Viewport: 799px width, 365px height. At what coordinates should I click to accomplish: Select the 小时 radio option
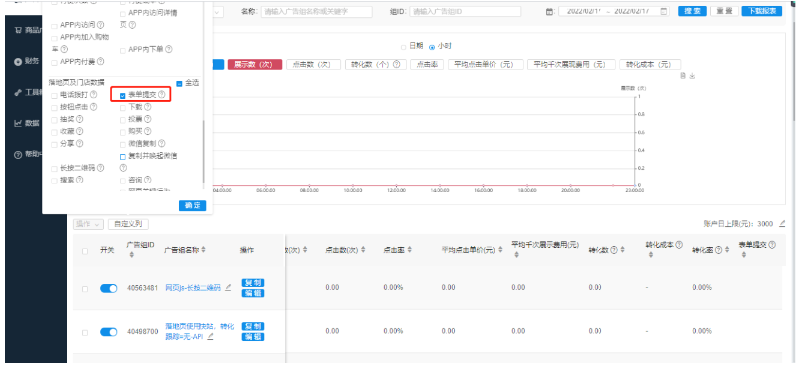click(x=432, y=47)
